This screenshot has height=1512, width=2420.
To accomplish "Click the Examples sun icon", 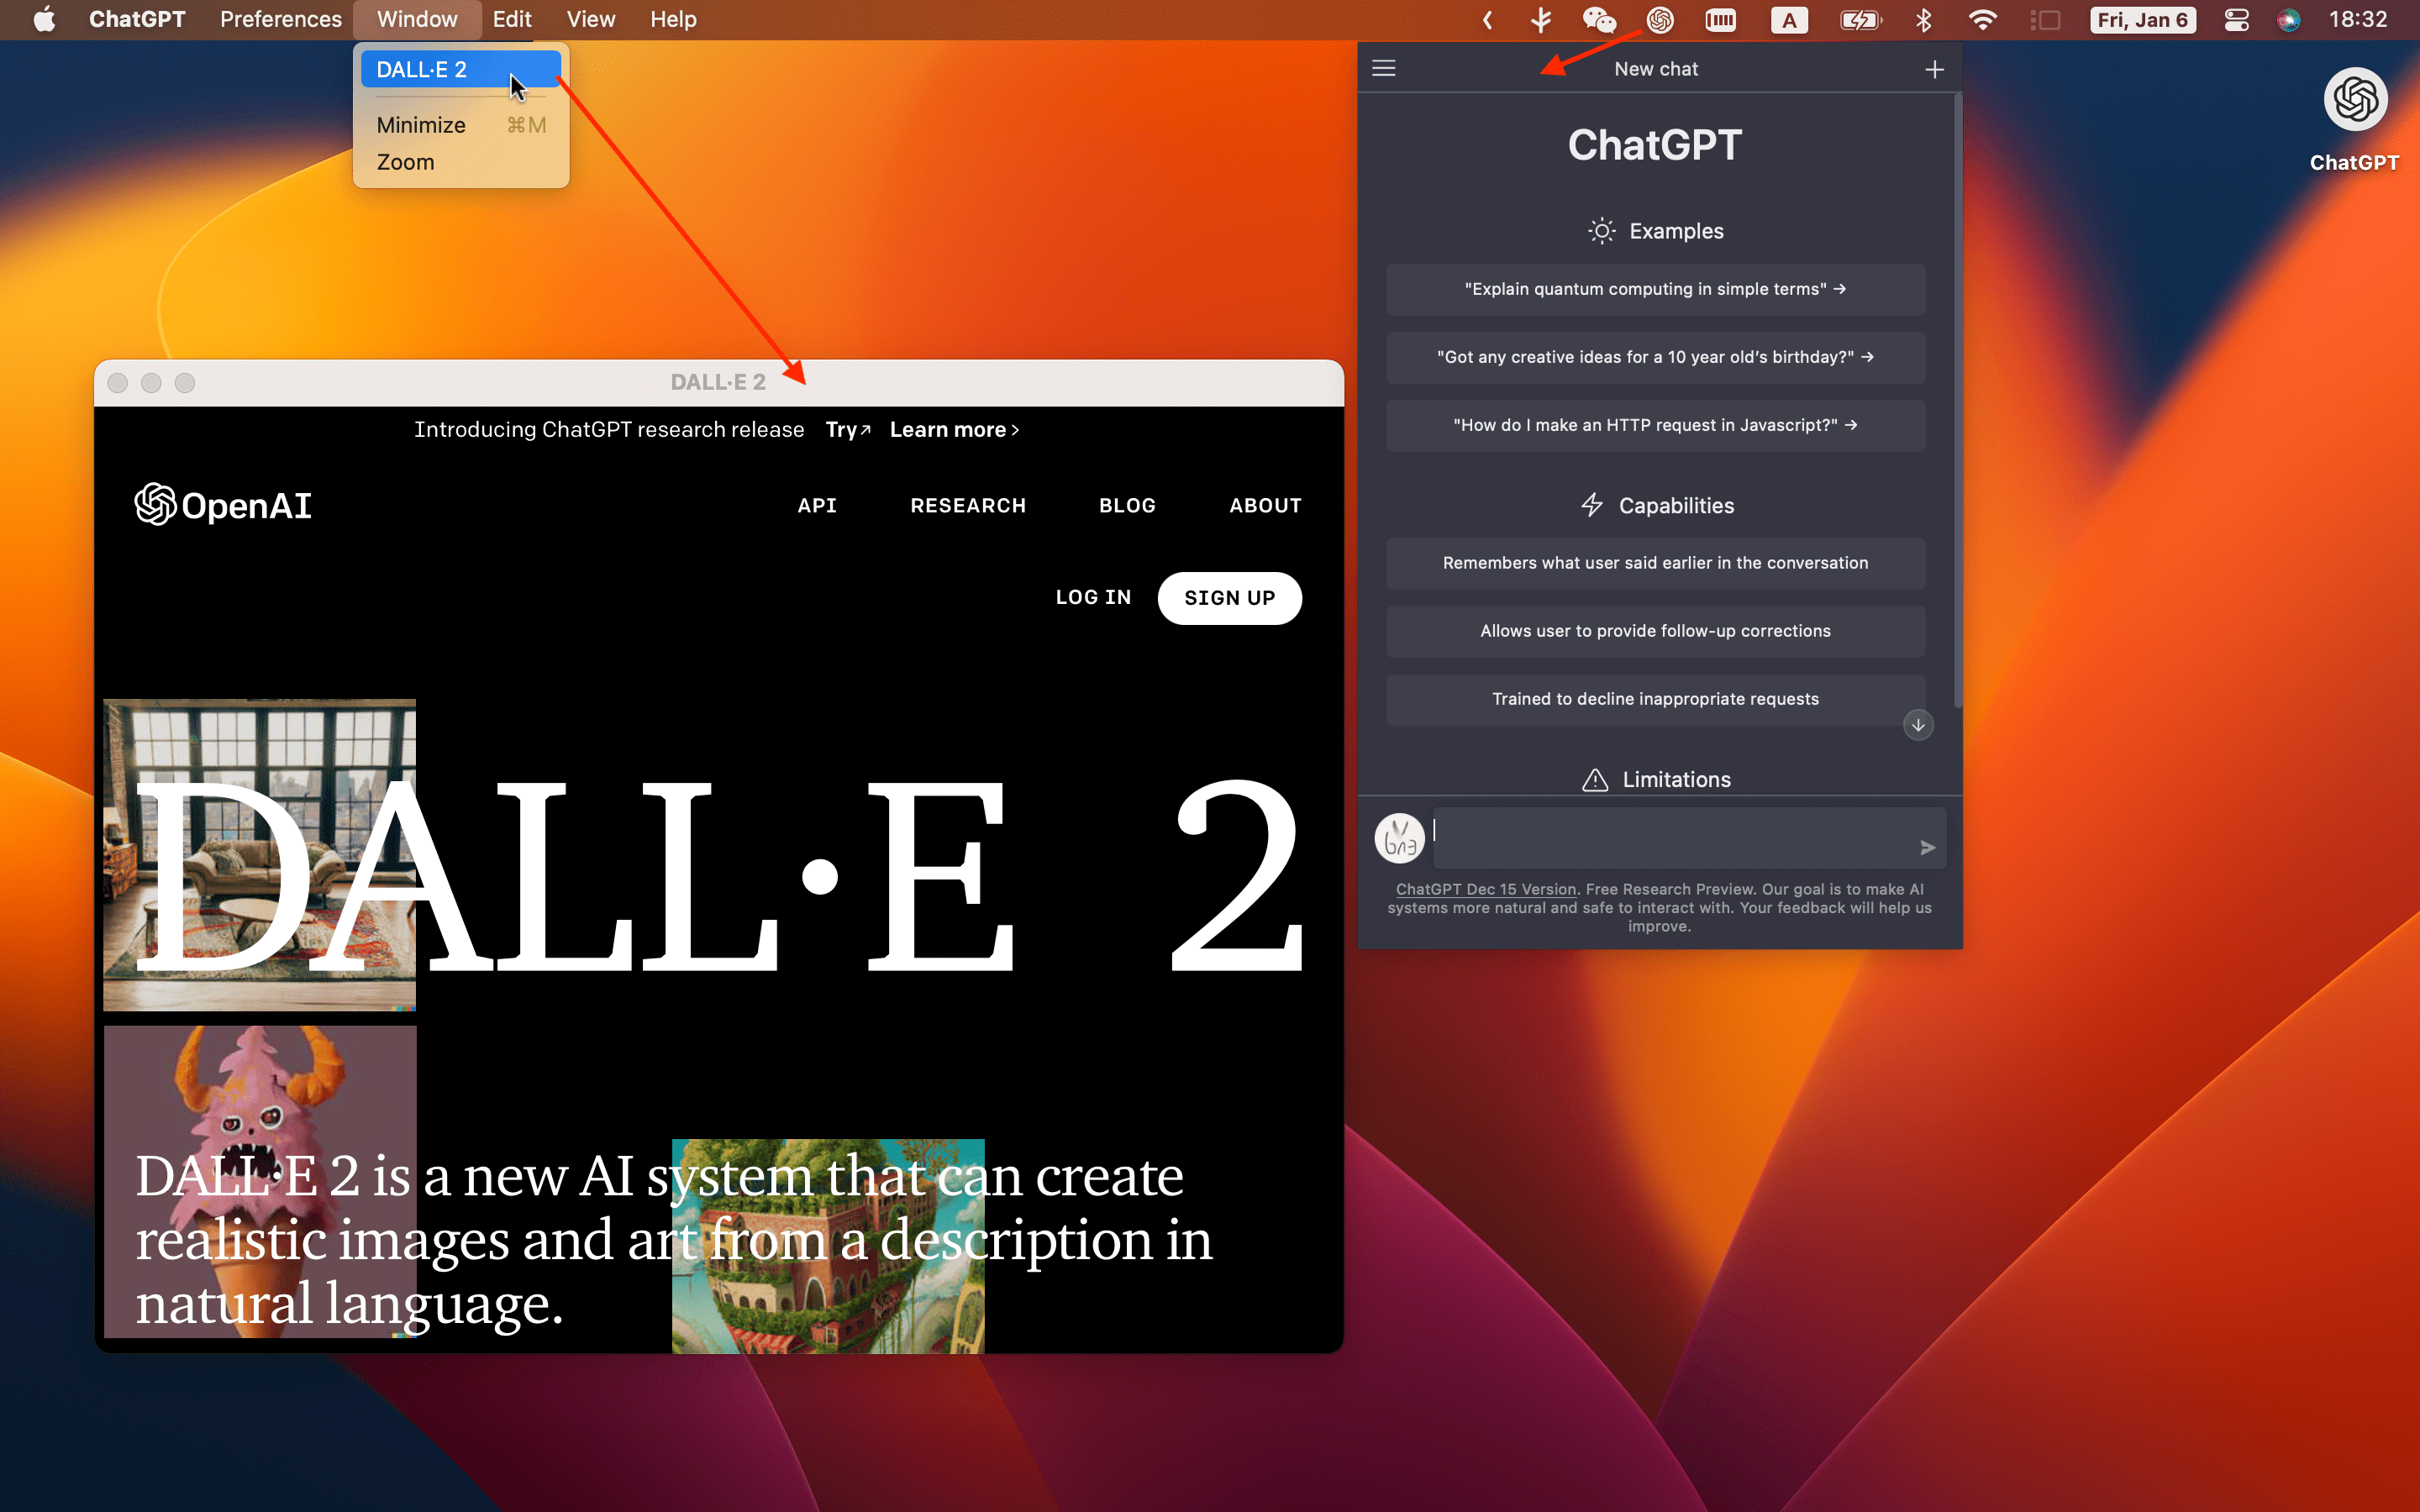I will [x=1601, y=230].
